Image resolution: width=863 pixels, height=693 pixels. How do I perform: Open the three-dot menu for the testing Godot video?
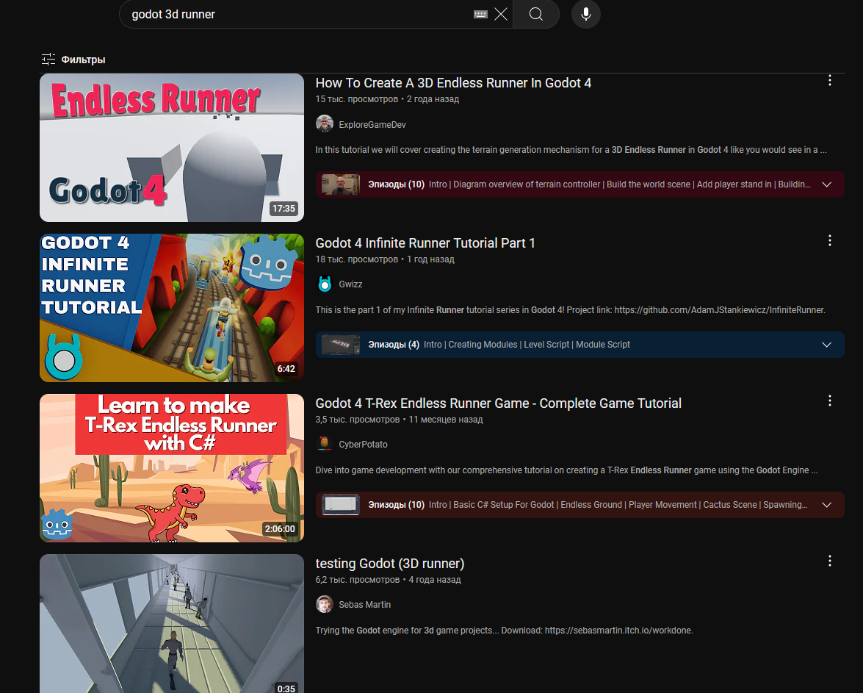coord(830,561)
